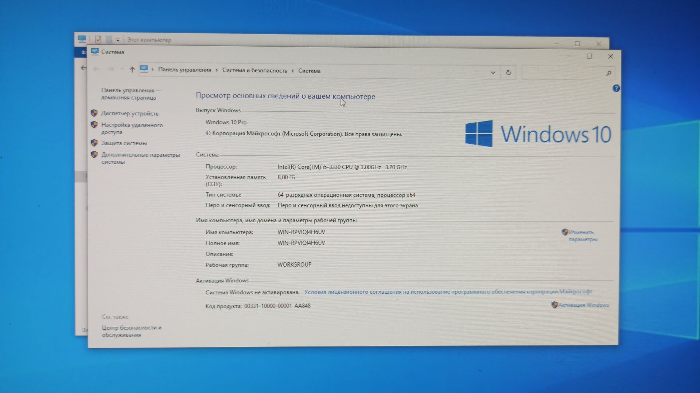Click shield icon beside Дополнительные параметры системы
700x393 pixels.
click(94, 154)
